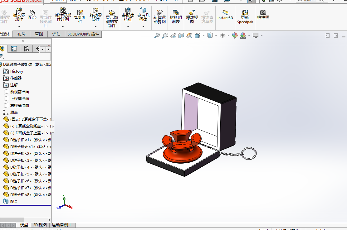This screenshot has height=230, width=347.
Task: Switch to the 3D 视图 bottom tab
Action: click(40, 225)
